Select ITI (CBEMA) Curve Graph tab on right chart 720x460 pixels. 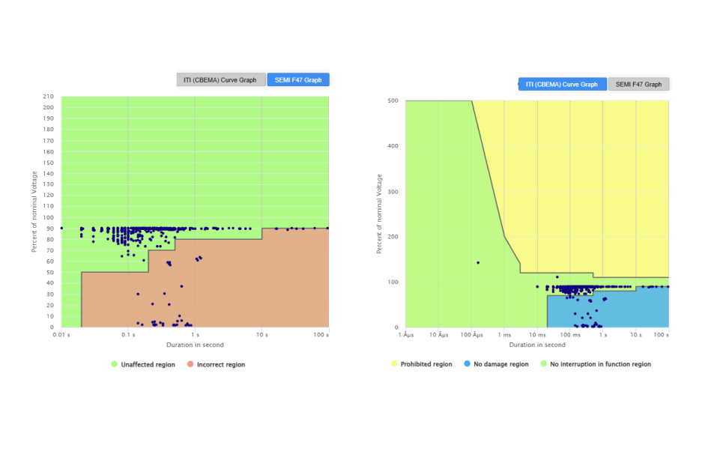coord(562,85)
